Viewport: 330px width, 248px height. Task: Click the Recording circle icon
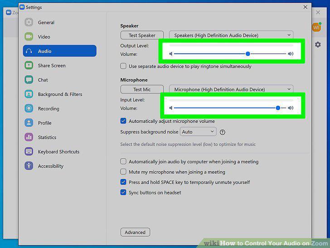point(29,109)
